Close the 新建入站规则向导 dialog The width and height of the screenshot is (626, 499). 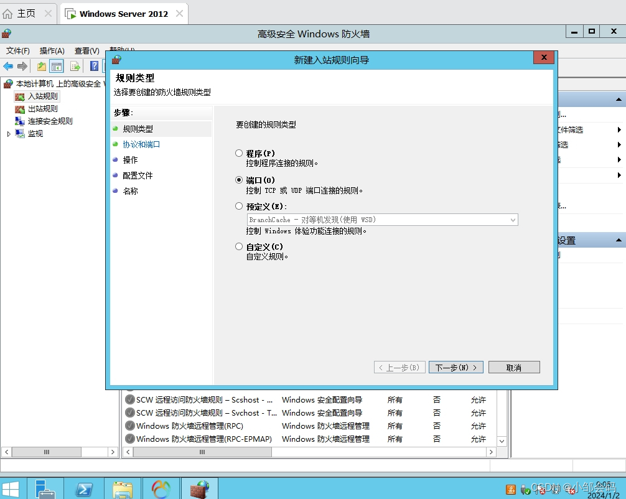[x=544, y=57]
